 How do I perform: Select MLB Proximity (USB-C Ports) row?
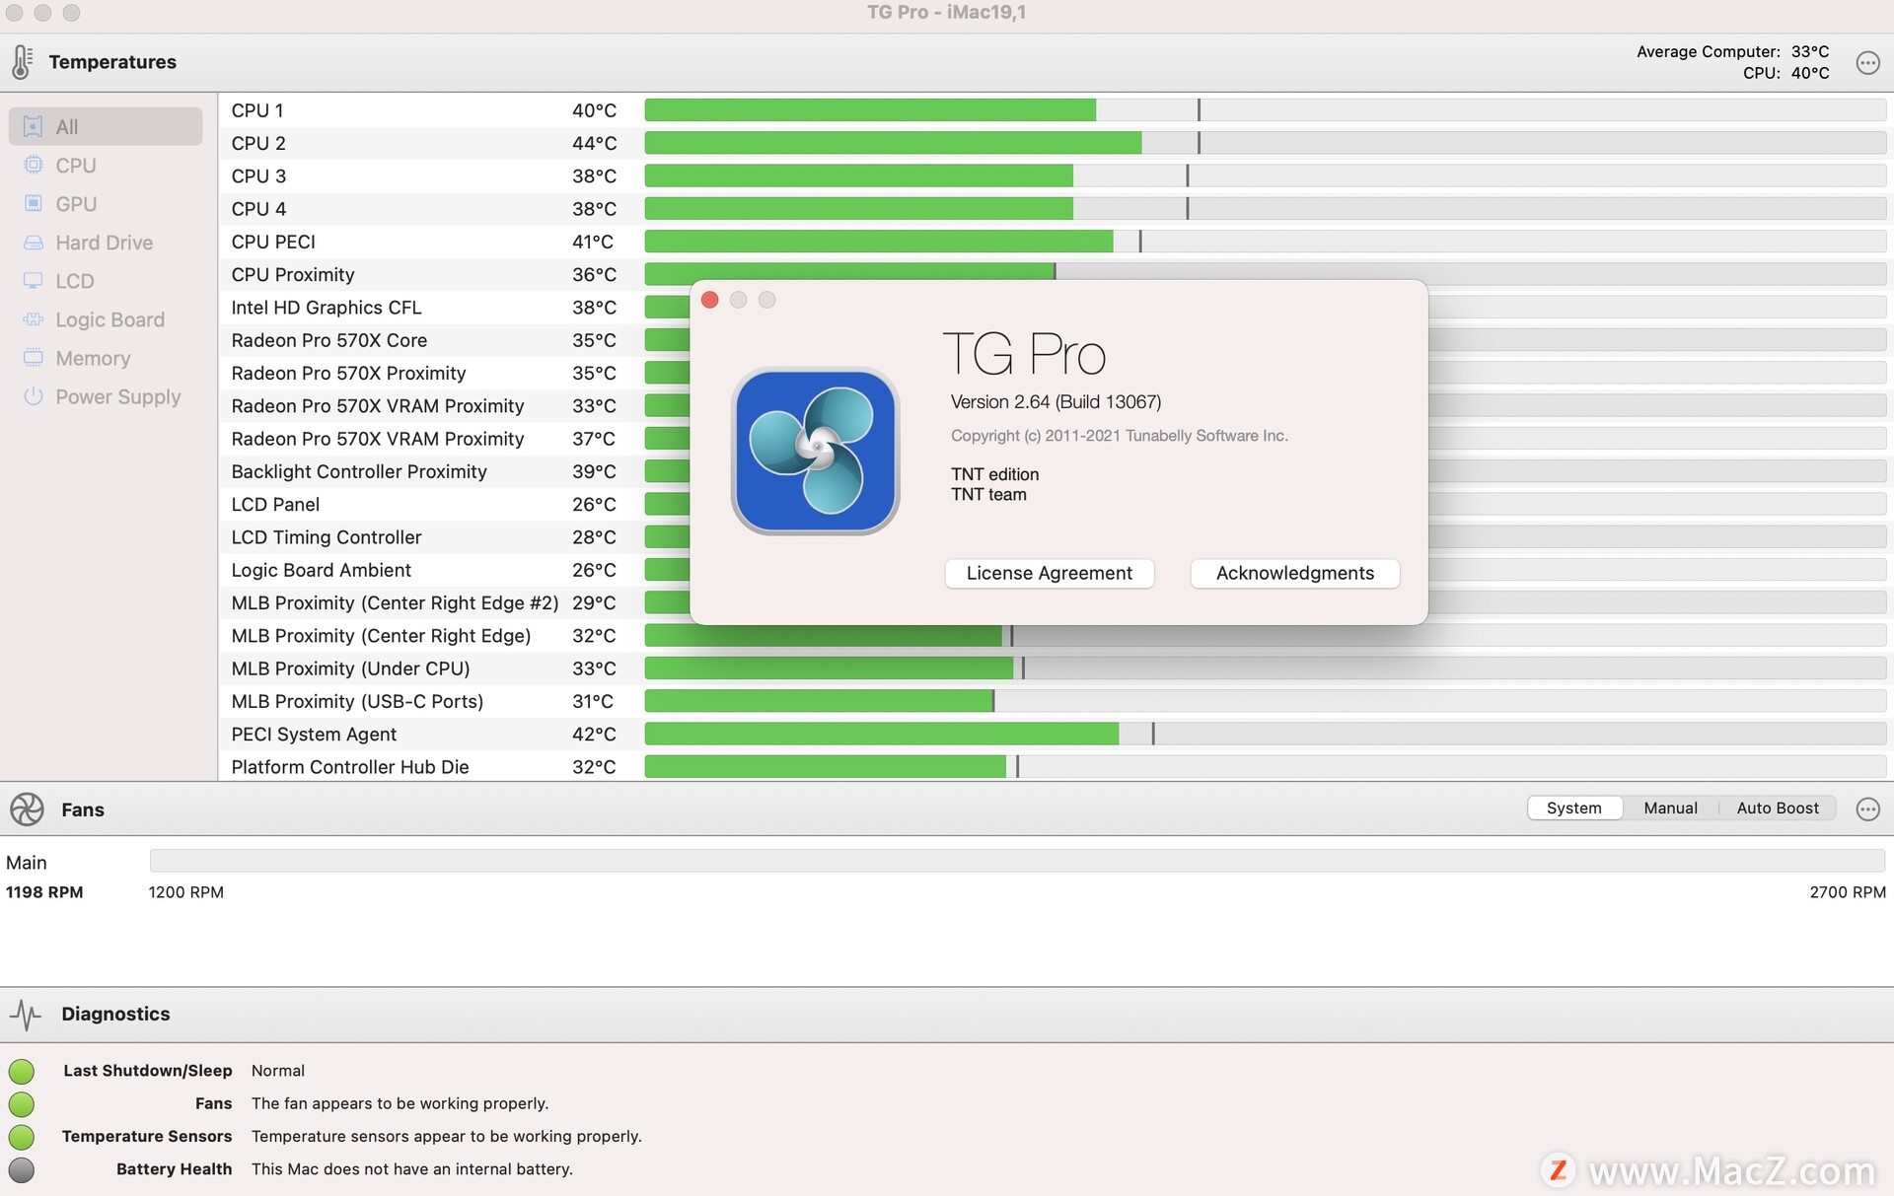(x=1056, y=701)
